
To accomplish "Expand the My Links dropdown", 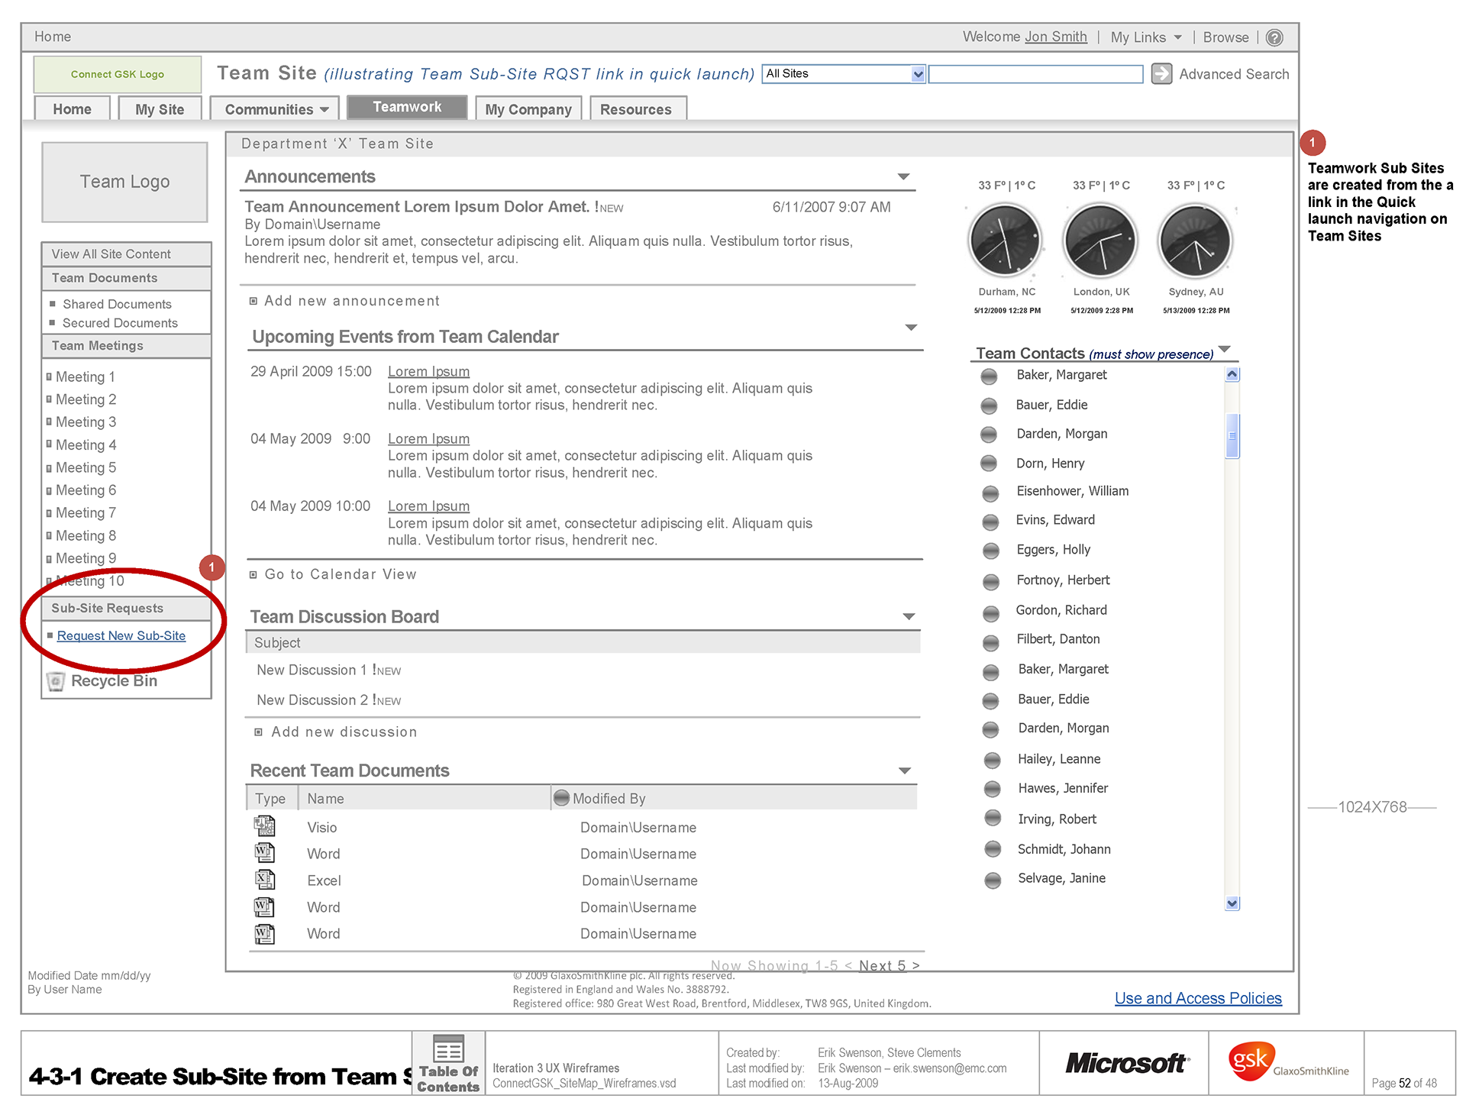I will tap(1178, 37).
